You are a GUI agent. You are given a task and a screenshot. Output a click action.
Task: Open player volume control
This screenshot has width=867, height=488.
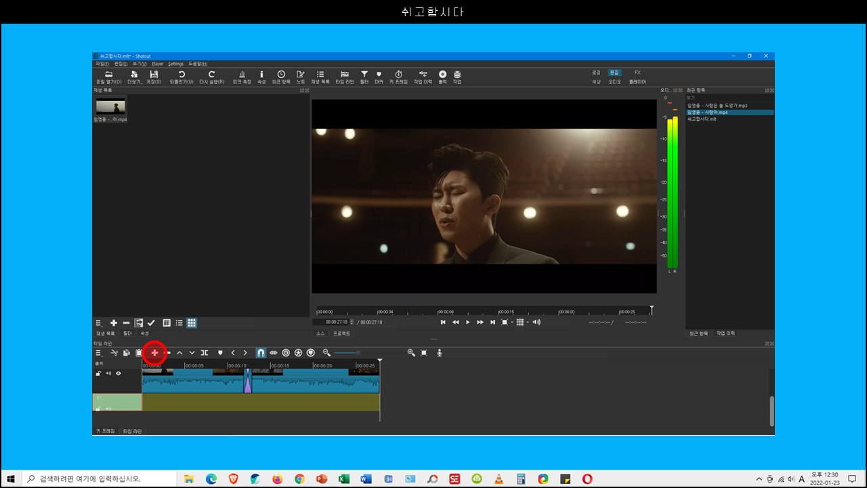(x=536, y=323)
